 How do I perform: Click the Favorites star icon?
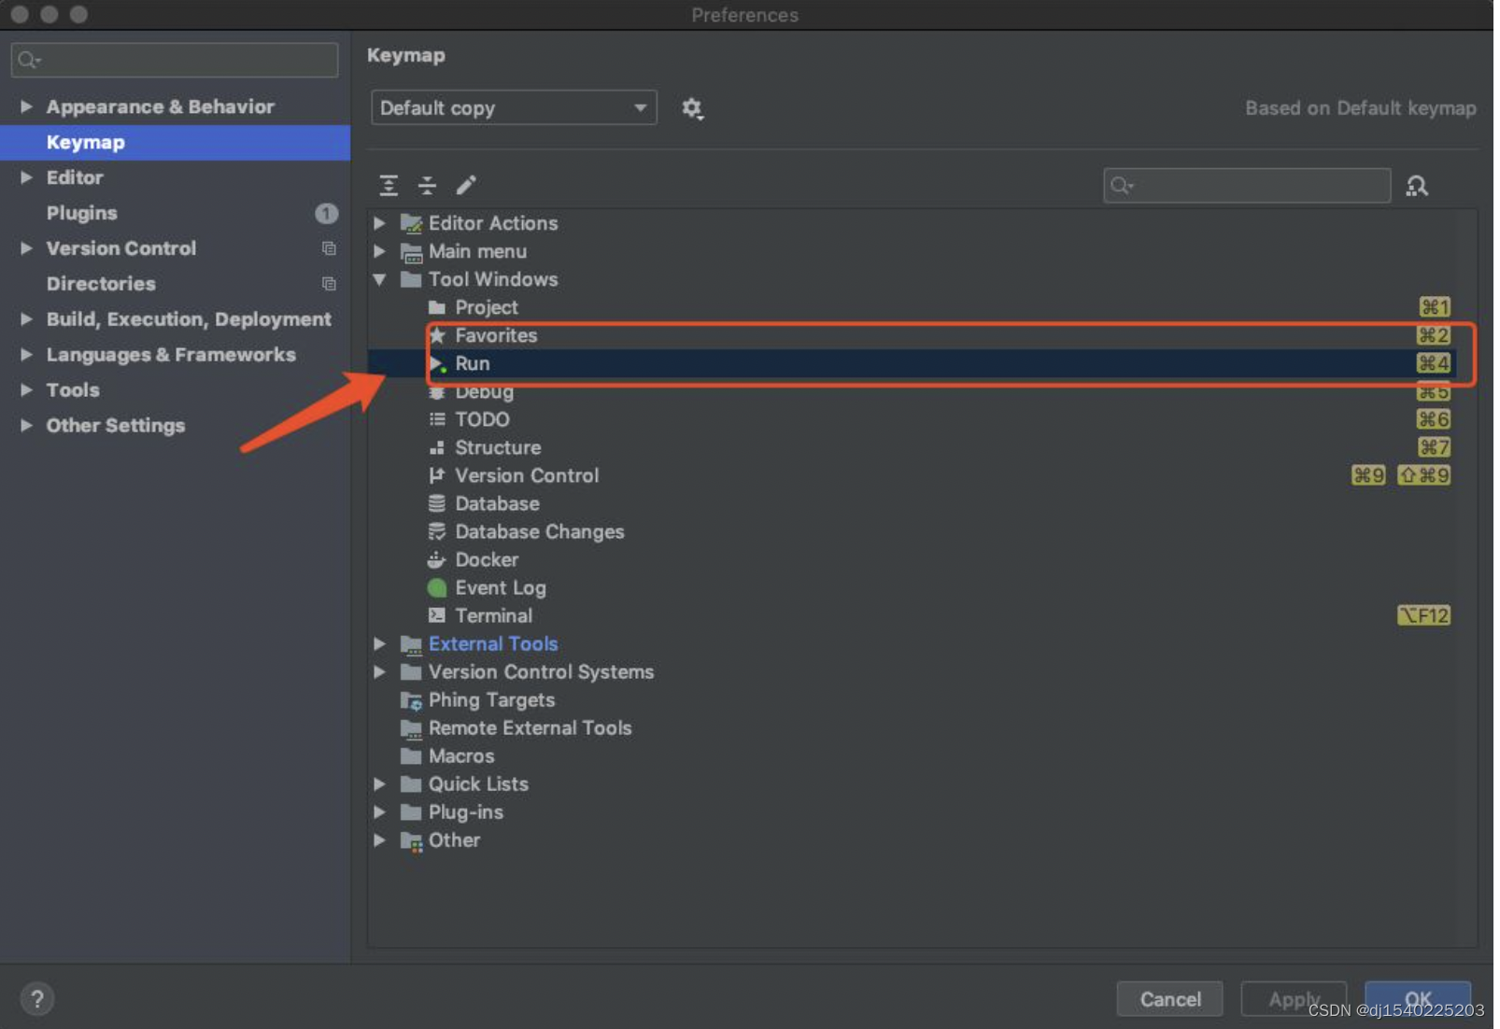point(437,335)
